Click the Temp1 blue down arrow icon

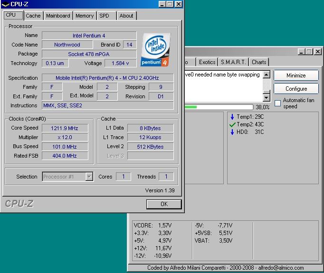click(232, 117)
